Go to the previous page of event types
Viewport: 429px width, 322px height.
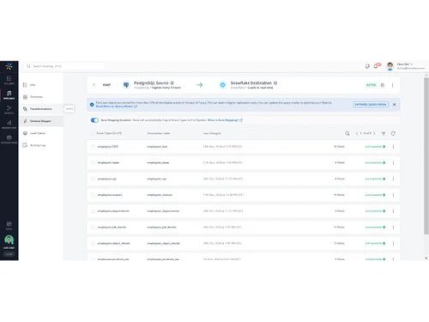point(357,133)
